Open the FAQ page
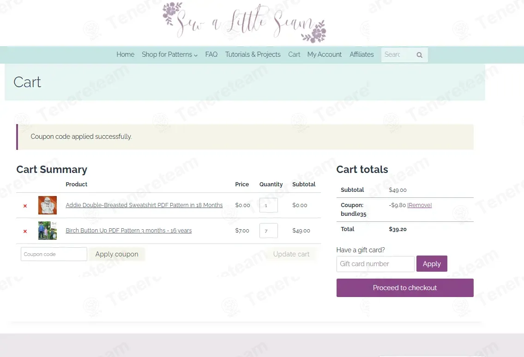Viewport: 524px width, 357px height. click(211, 54)
